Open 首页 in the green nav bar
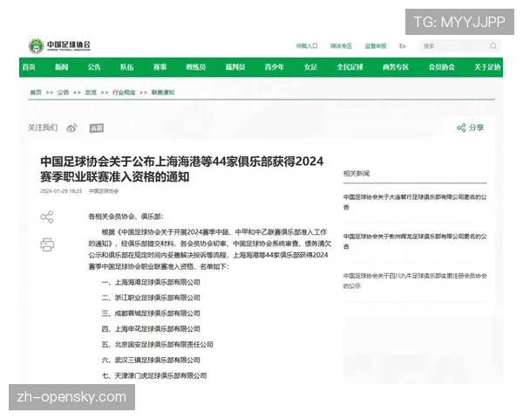The image size is (523, 419). pos(29,67)
